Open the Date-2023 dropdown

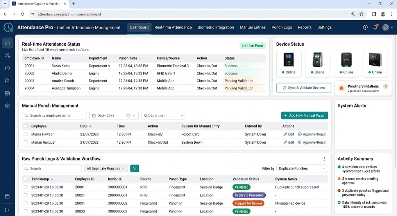[114, 116]
